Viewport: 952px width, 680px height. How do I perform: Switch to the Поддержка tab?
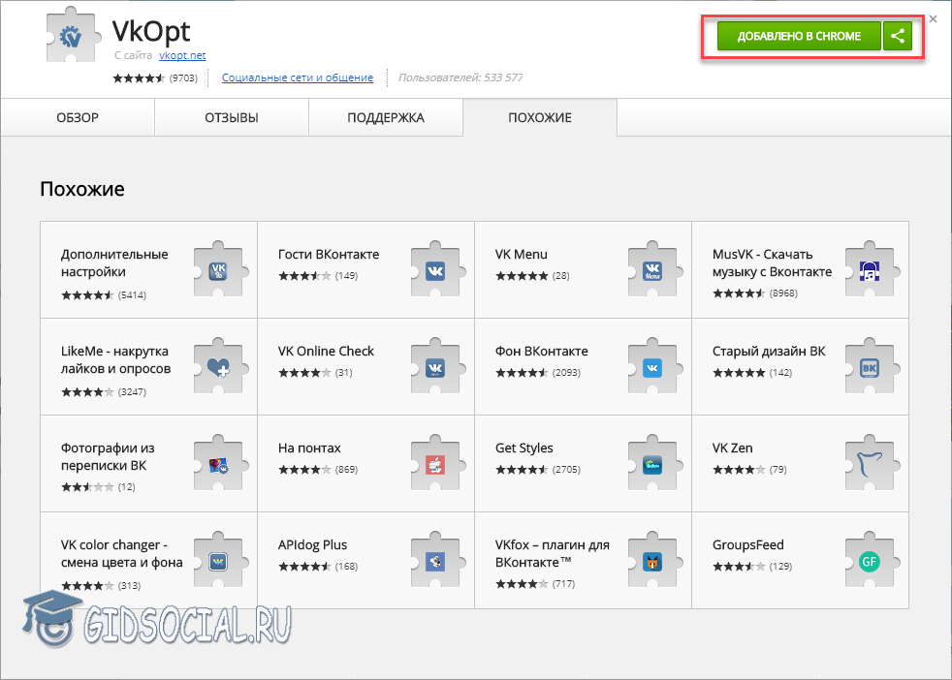point(386,118)
